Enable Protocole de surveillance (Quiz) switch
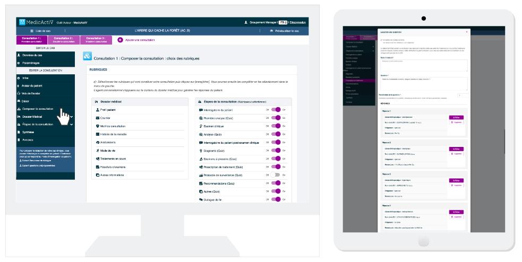 click(x=275, y=175)
